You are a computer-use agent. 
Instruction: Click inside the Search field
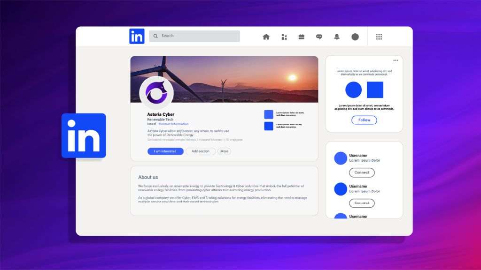(x=197, y=36)
